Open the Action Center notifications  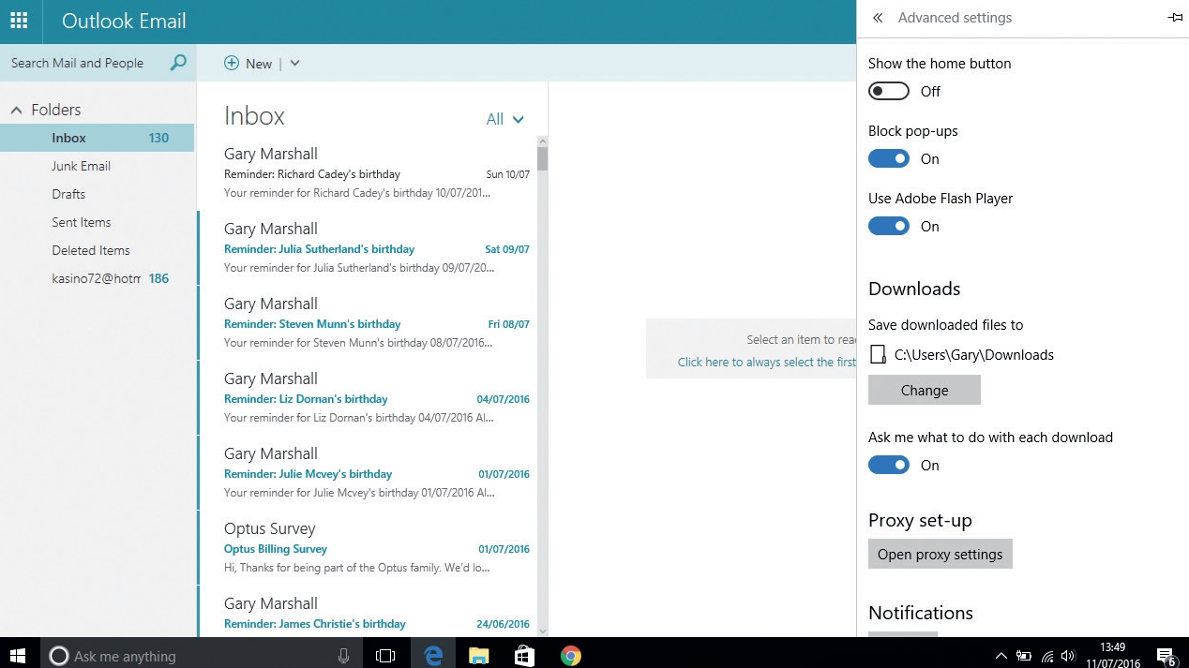[1166, 657]
